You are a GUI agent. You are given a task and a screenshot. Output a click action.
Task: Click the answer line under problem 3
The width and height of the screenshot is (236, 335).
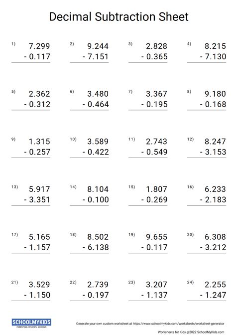pos(148,62)
